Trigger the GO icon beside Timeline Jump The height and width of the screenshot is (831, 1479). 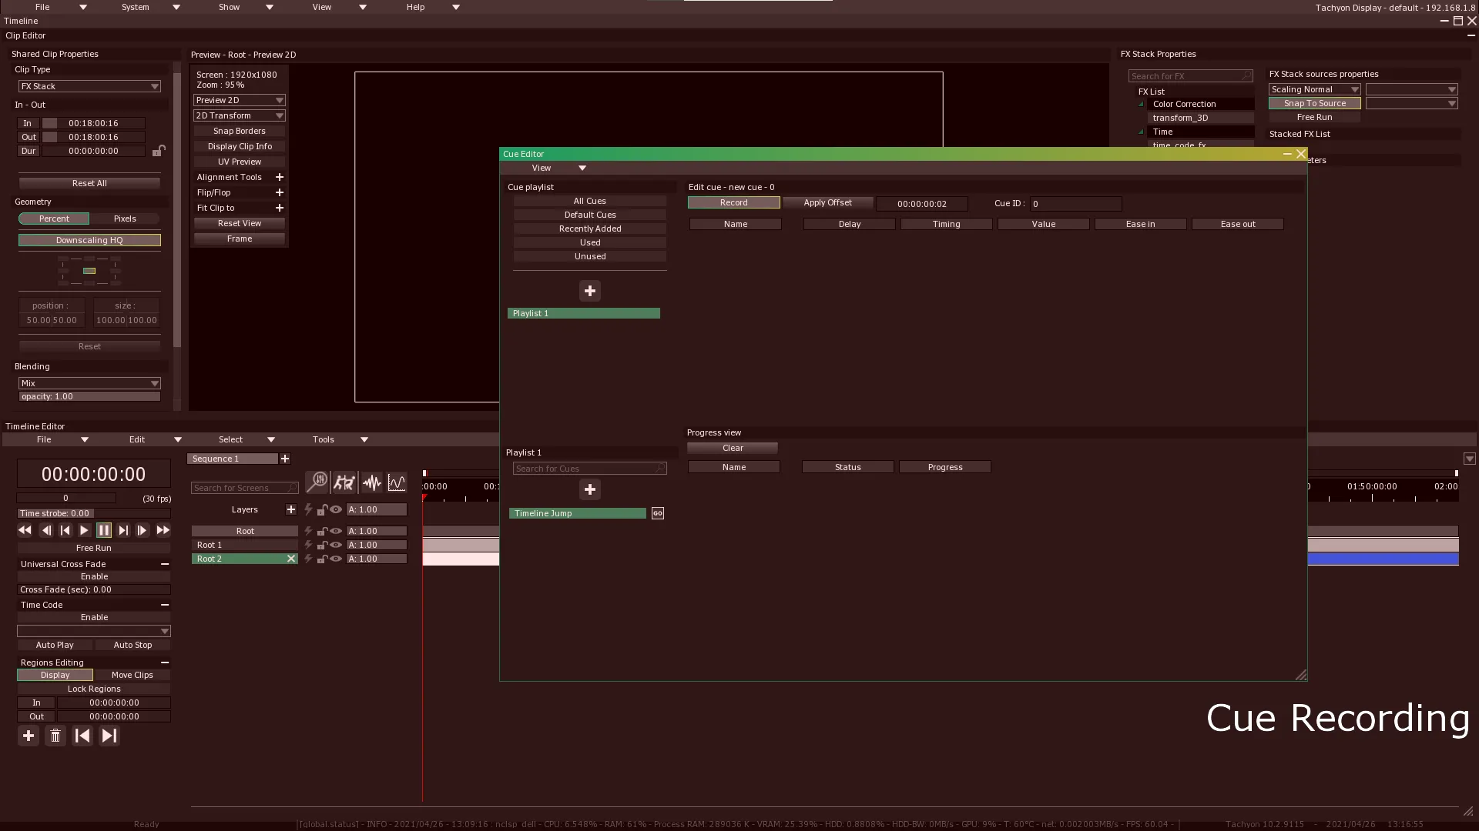point(658,513)
